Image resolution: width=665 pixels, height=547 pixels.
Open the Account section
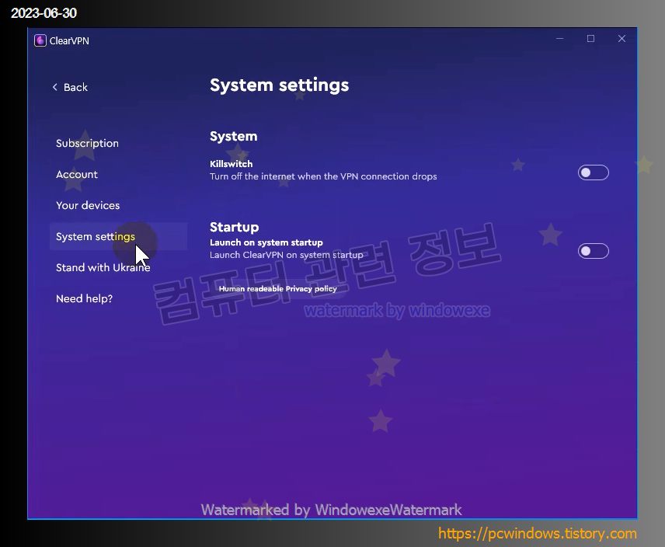77,174
